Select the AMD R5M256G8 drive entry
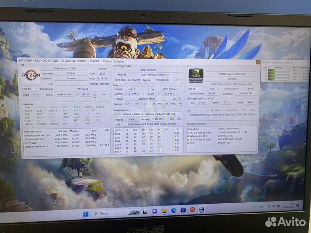The width and height of the screenshot is (311, 233). [230, 139]
